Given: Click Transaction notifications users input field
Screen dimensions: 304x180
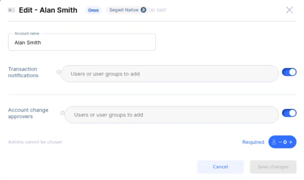Looking at the screenshot, I should [x=170, y=73].
